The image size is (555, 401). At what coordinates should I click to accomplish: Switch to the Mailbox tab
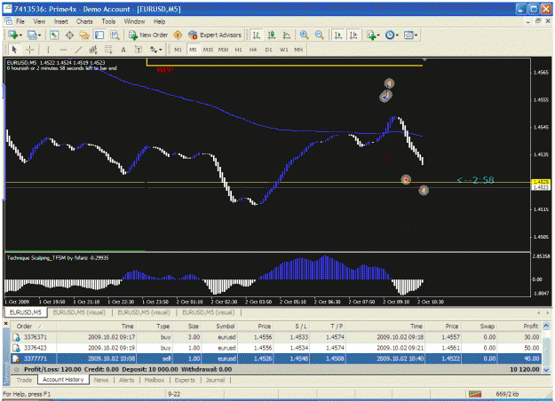[x=155, y=380]
